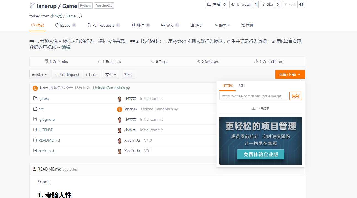Open the src folder link
This screenshot has width=357, height=198.
click(41, 109)
